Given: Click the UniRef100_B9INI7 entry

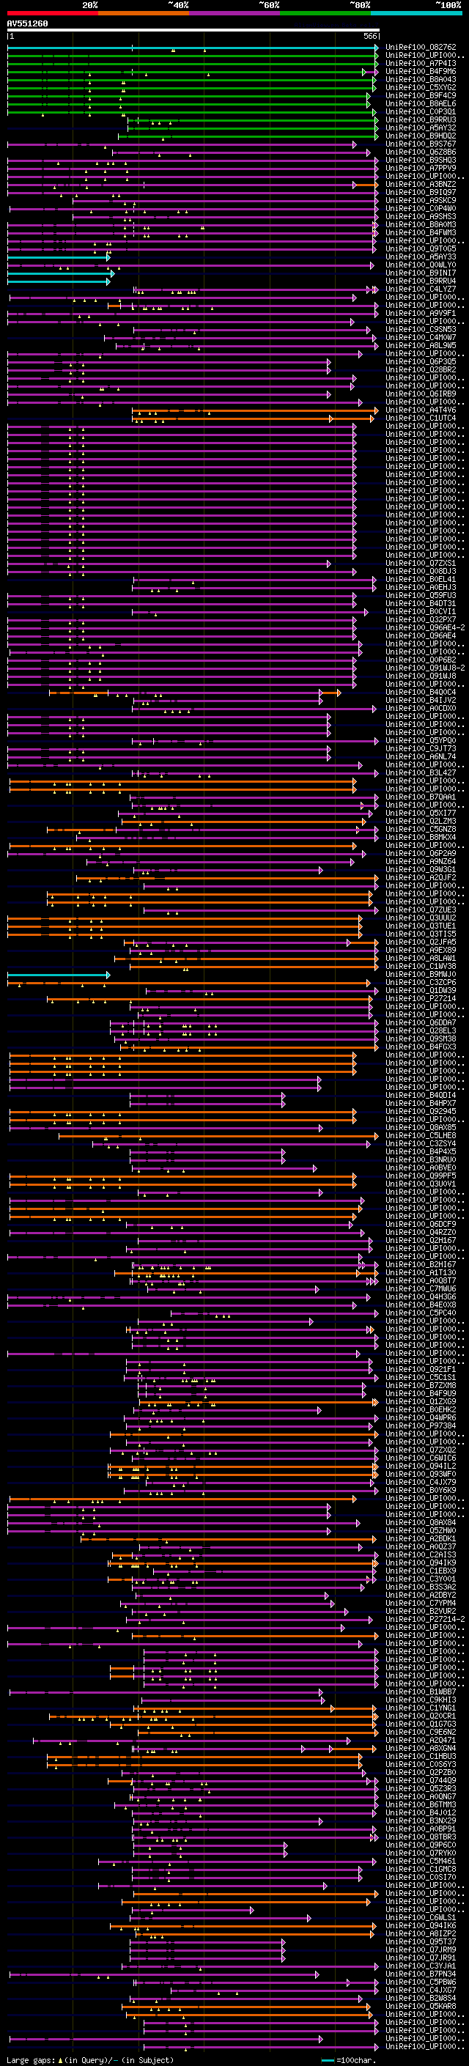Looking at the screenshot, I should point(421,273).
